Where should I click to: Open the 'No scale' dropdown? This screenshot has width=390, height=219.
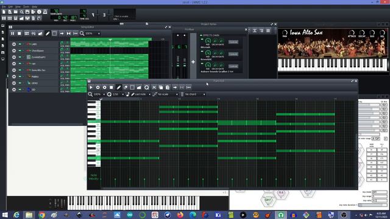(168, 94)
